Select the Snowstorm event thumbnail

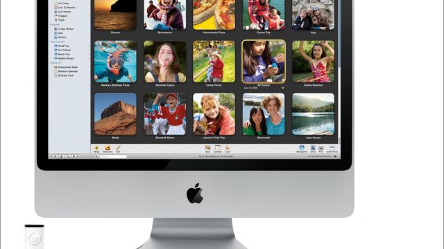point(165,15)
